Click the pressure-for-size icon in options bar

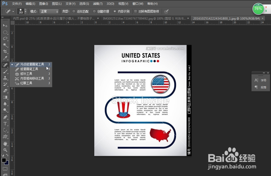166,11
